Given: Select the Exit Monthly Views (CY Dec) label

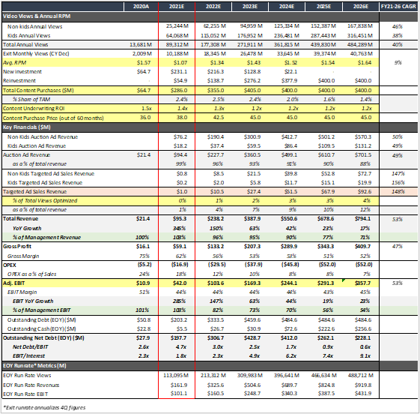Looking at the screenshot, I should pos(36,54).
